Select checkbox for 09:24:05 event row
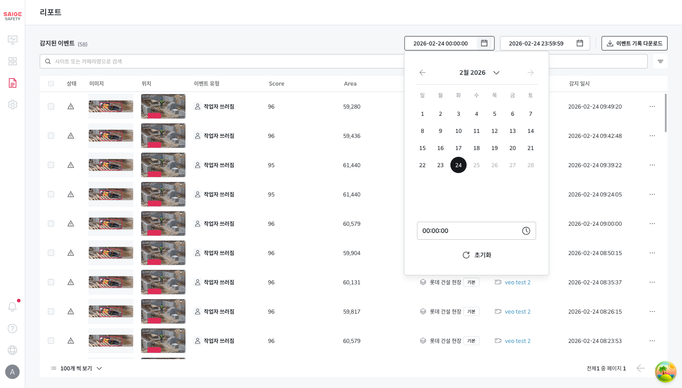The image size is (682, 388). [51, 194]
